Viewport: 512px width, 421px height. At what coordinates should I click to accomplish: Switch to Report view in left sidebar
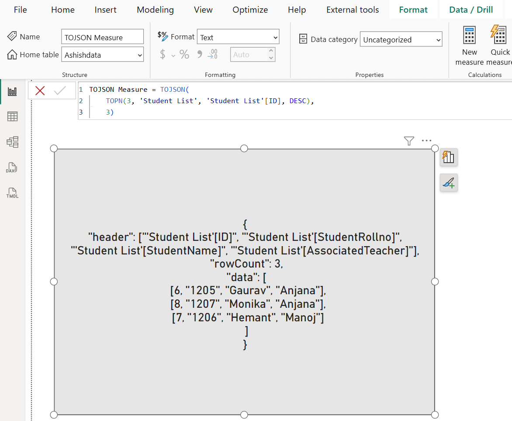point(13,91)
